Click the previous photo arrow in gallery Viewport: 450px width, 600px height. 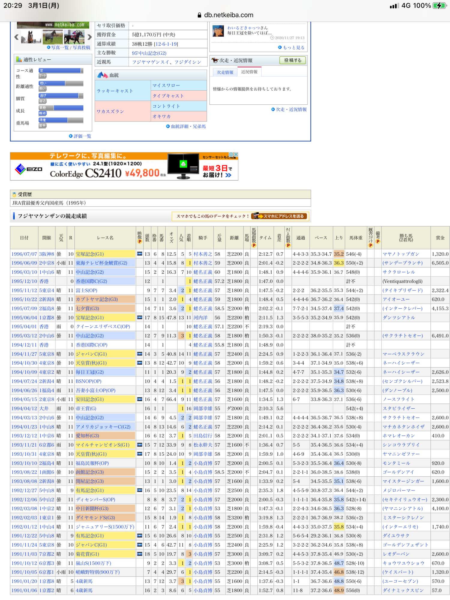(x=16, y=37)
